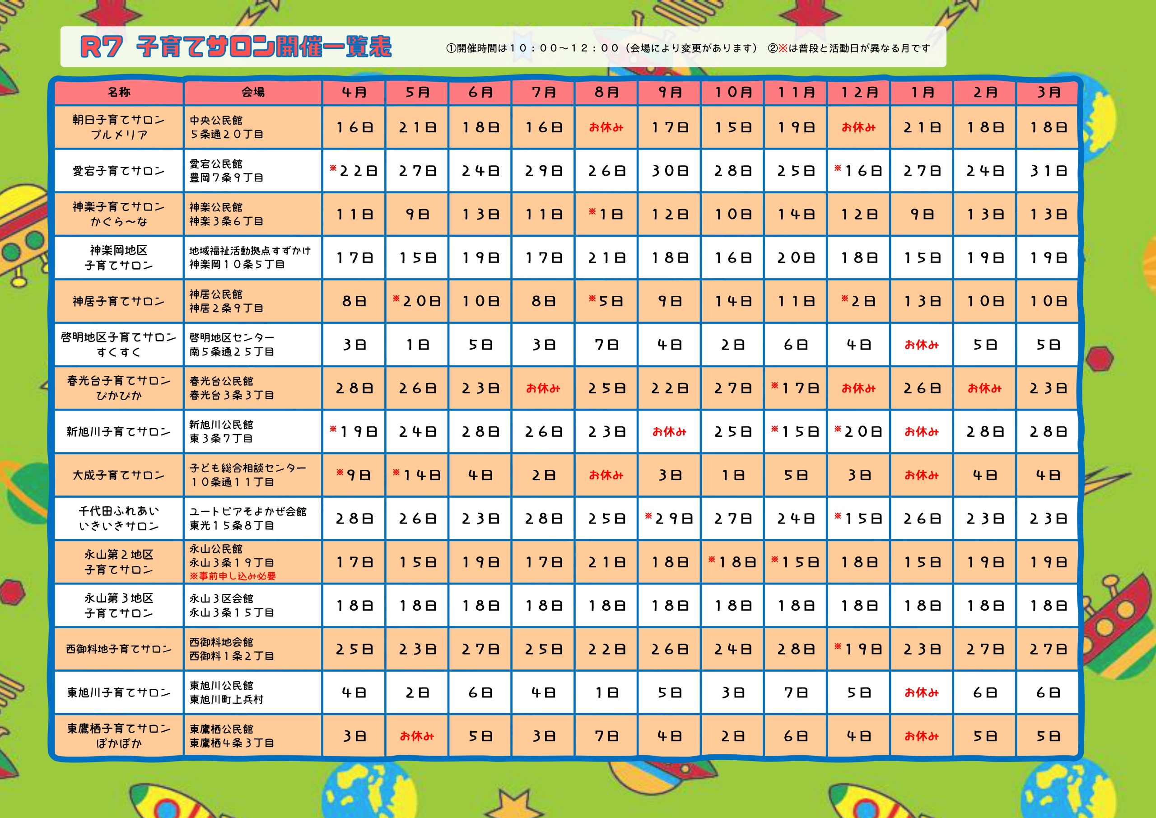This screenshot has width=1156, height=818.
Task: Click the '※1日' cell in 神楽 row
Action: [606, 214]
